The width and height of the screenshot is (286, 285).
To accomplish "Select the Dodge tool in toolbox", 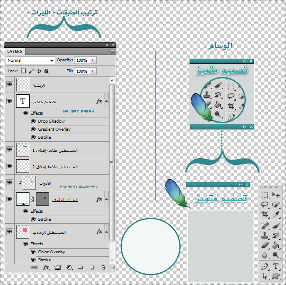I will 276,255.
